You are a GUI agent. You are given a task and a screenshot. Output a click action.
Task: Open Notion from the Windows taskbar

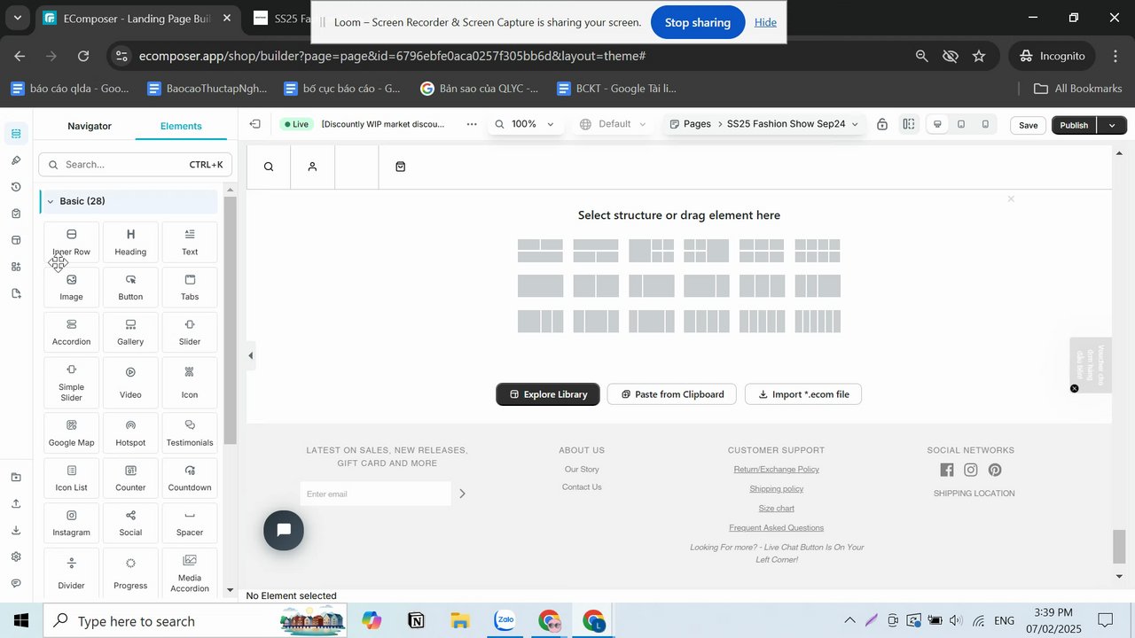click(416, 620)
